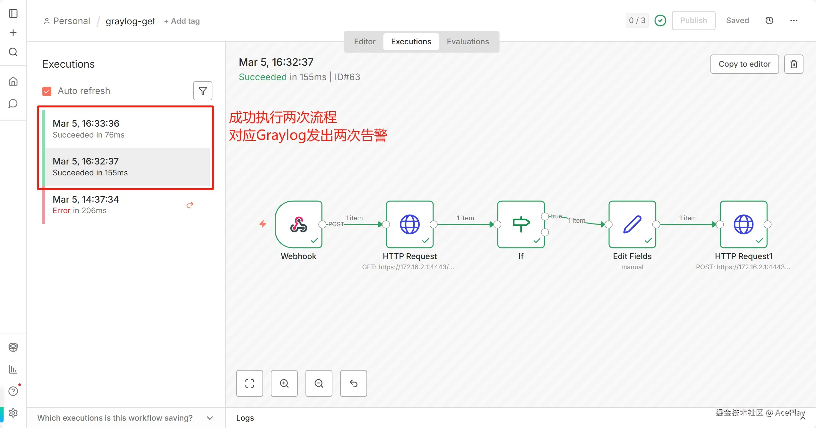The width and height of the screenshot is (816, 428).
Task: Zoom out of the workflow canvas
Action: [319, 383]
